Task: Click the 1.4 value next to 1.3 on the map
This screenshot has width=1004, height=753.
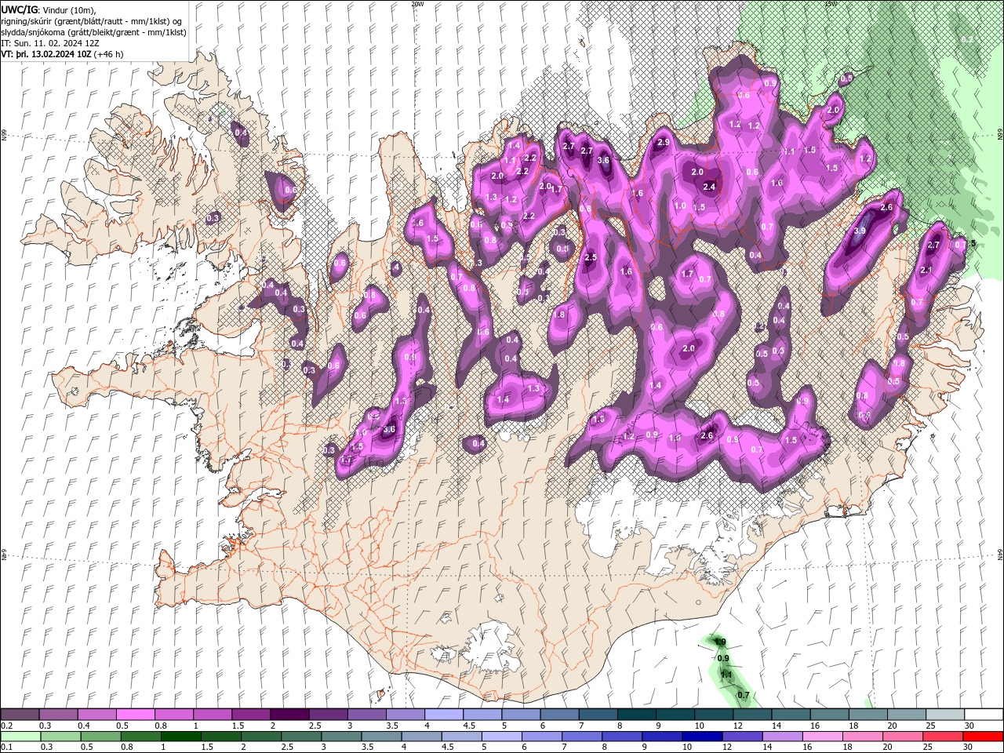Action: pyautogui.click(x=503, y=399)
